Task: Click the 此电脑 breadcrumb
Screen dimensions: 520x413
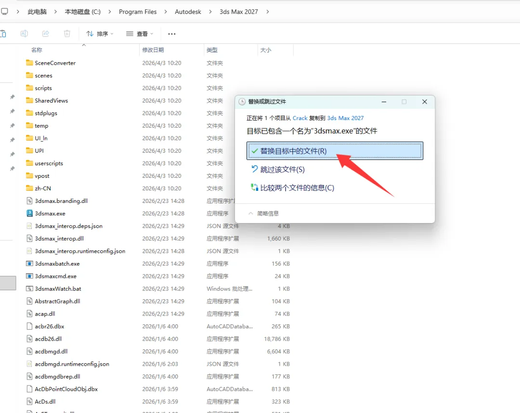Action: pos(37,12)
